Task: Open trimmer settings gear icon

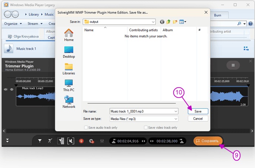Action: [91, 141]
